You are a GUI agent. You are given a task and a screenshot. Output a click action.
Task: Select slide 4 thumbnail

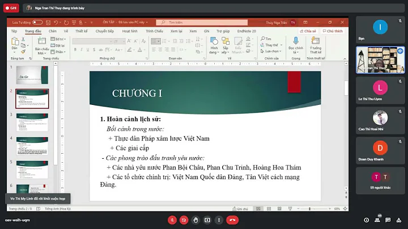32,146
